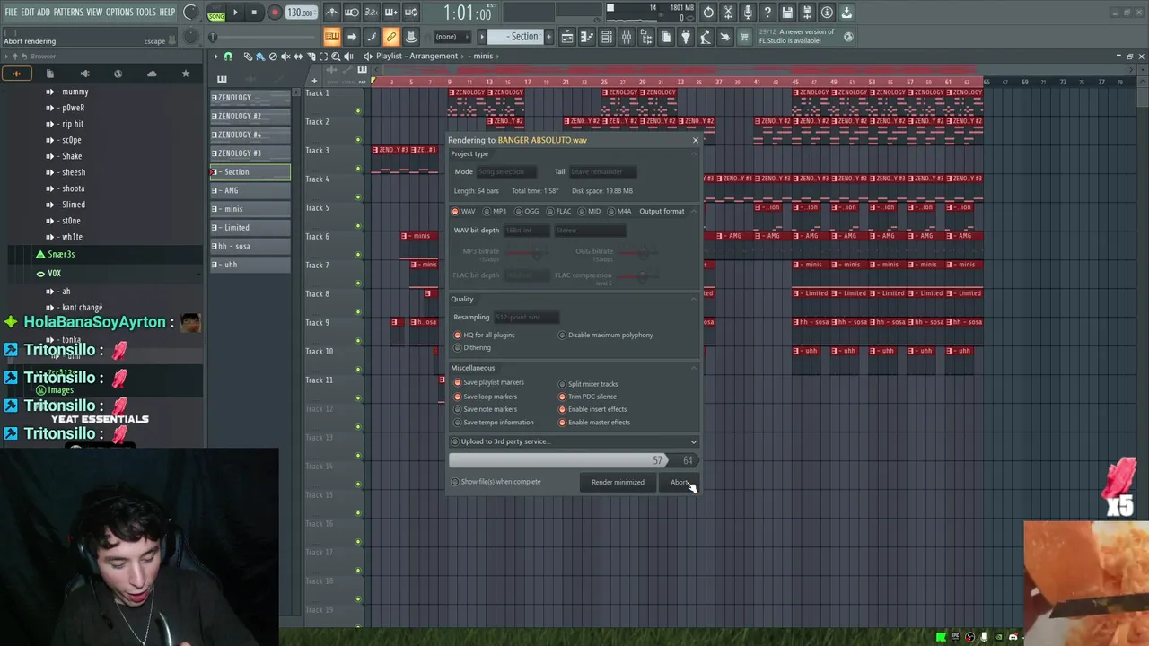The width and height of the screenshot is (1149, 646).
Task: Collapse the Project type section arrow
Action: click(x=694, y=154)
